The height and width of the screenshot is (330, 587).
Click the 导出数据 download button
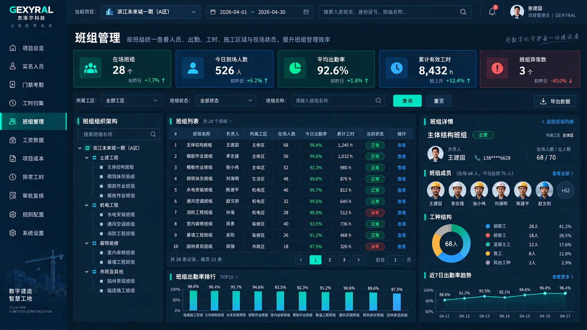(555, 101)
